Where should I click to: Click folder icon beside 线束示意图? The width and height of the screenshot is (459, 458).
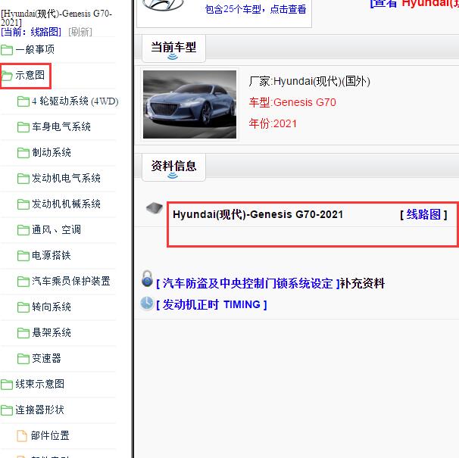[x=7, y=385]
